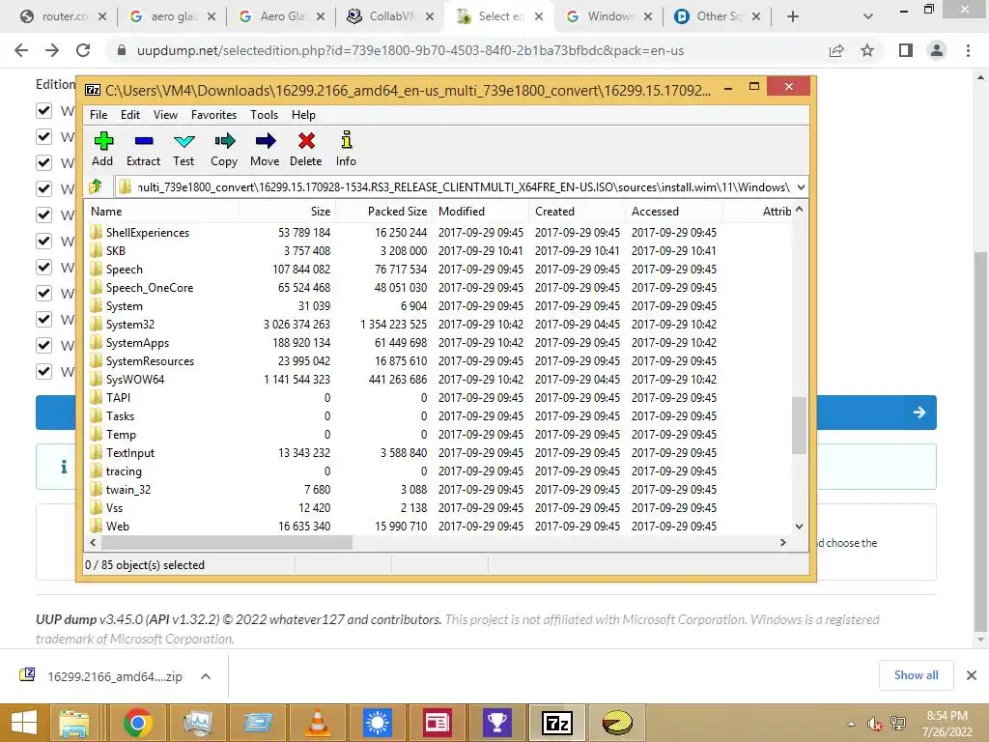Click the vertical scrollbar thumb in file list
Screen dimensions: 989x742
799,425
